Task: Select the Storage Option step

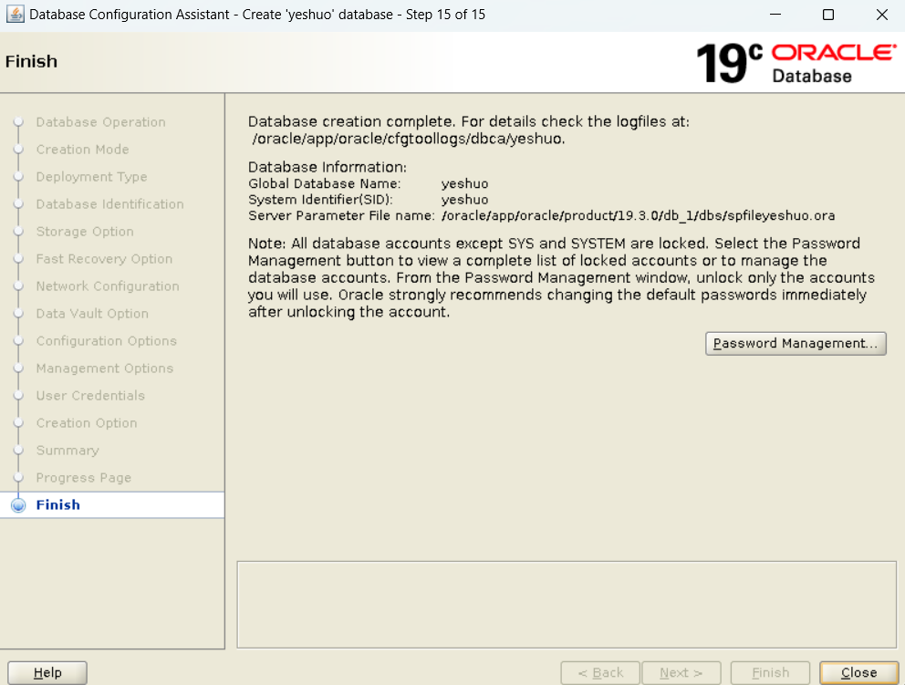Action: coord(85,232)
